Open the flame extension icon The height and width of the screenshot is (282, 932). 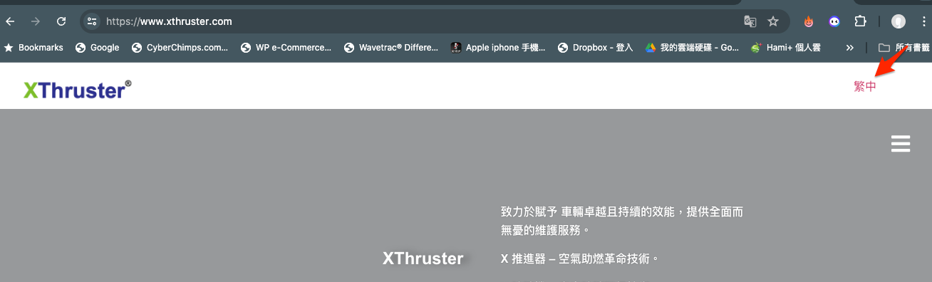pos(808,21)
